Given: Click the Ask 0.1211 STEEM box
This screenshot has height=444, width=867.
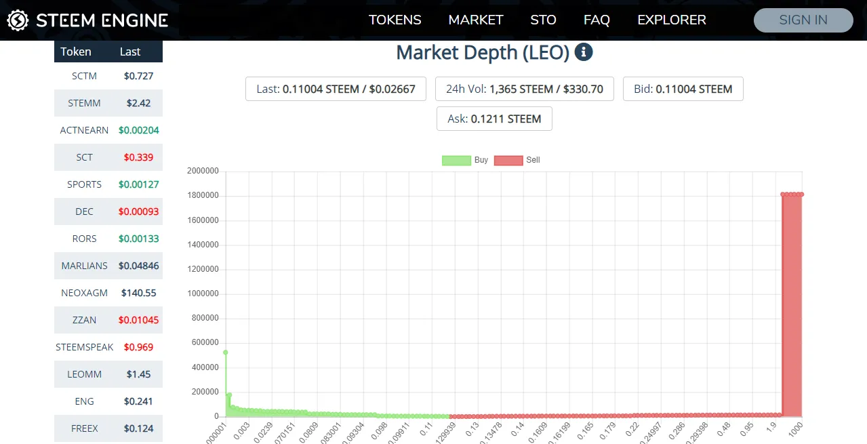Looking at the screenshot, I should (494, 119).
